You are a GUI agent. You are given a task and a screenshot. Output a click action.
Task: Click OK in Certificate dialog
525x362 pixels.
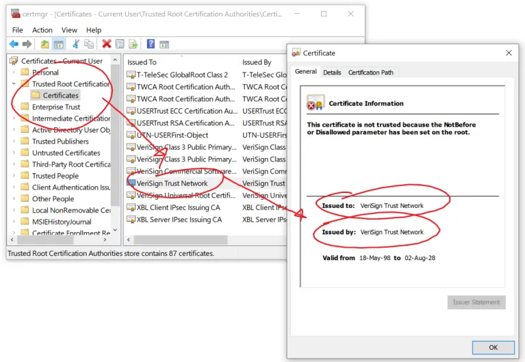494,347
